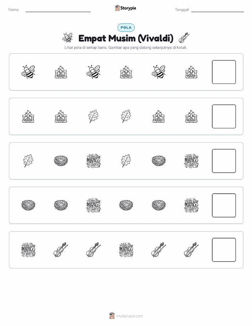The image size is (252, 326).
Task: Click the bee icon beside the title
Action: pos(68,38)
